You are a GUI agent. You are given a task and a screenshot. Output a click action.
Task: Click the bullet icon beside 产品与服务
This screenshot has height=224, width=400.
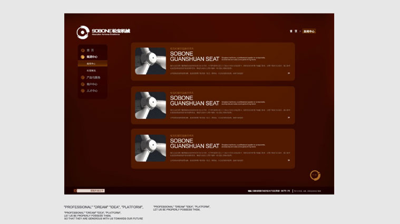coord(83,77)
